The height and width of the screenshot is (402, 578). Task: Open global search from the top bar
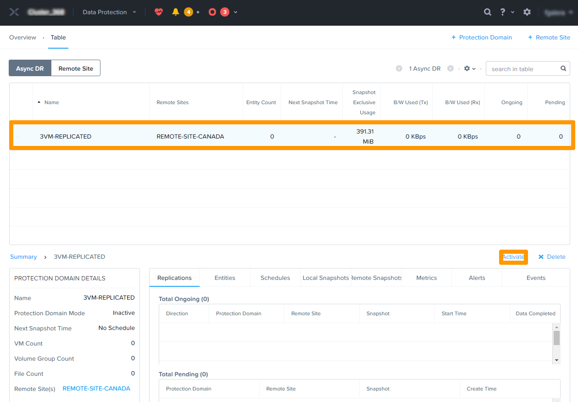pos(487,12)
